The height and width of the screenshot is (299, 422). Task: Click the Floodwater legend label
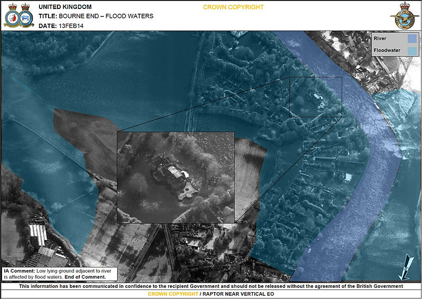click(388, 51)
